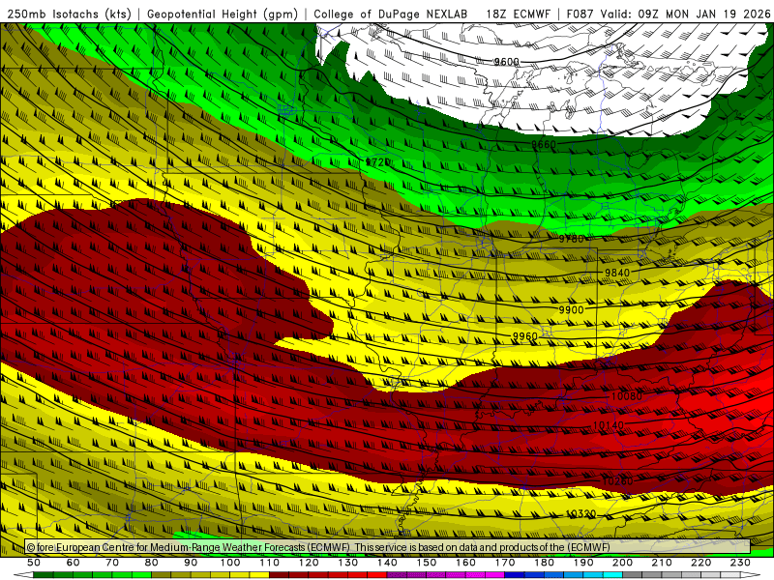Click the 10320 height contour label
This screenshot has width=774, height=580.
point(580,514)
